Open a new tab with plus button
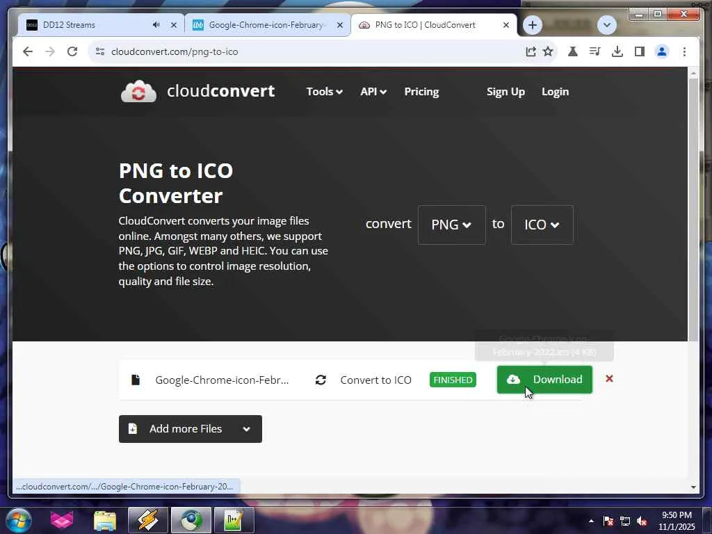The image size is (712, 534). [x=533, y=25]
